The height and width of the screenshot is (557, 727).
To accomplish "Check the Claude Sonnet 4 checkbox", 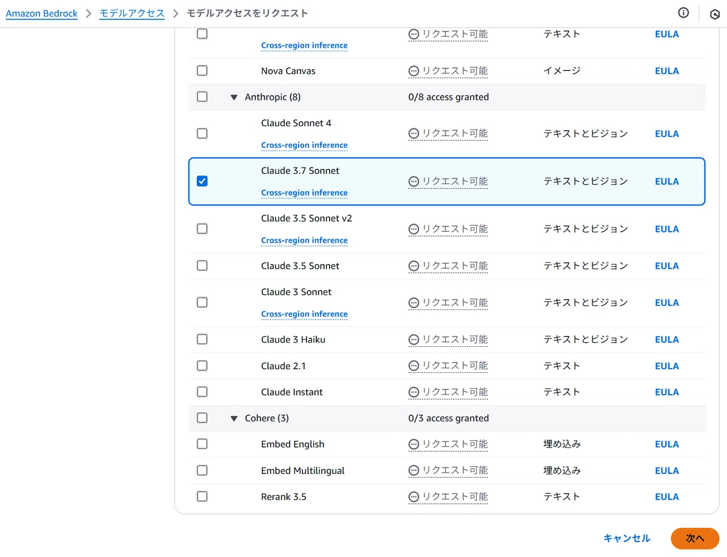I will tap(202, 133).
